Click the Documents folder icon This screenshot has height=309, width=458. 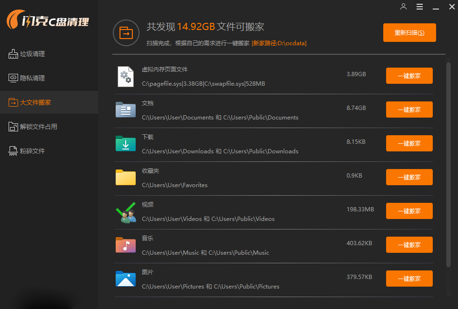[126, 110]
